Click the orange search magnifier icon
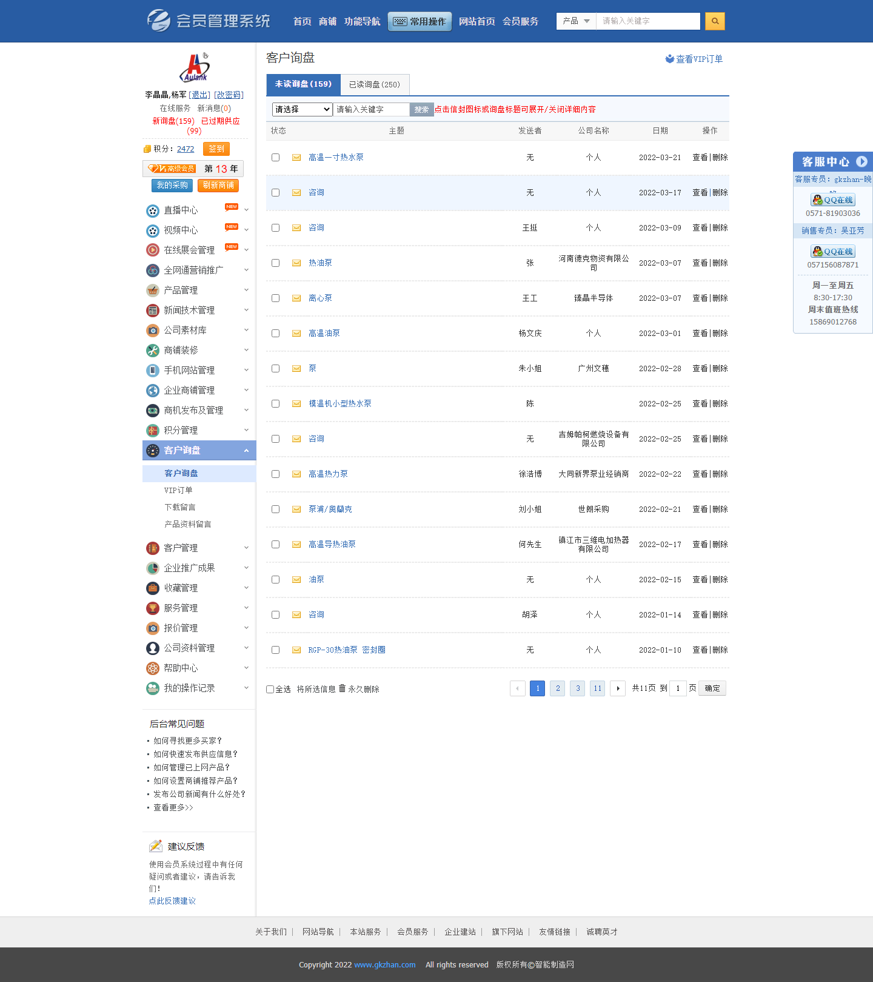This screenshot has width=873, height=982. click(715, 21)
